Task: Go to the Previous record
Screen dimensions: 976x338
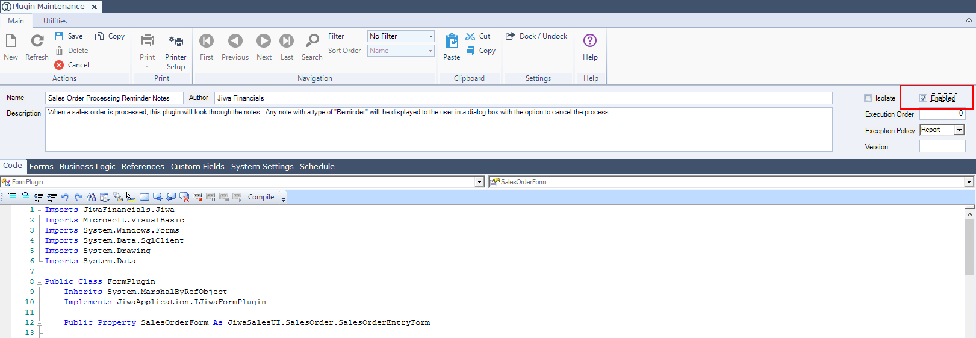Action: coord(235,41)
